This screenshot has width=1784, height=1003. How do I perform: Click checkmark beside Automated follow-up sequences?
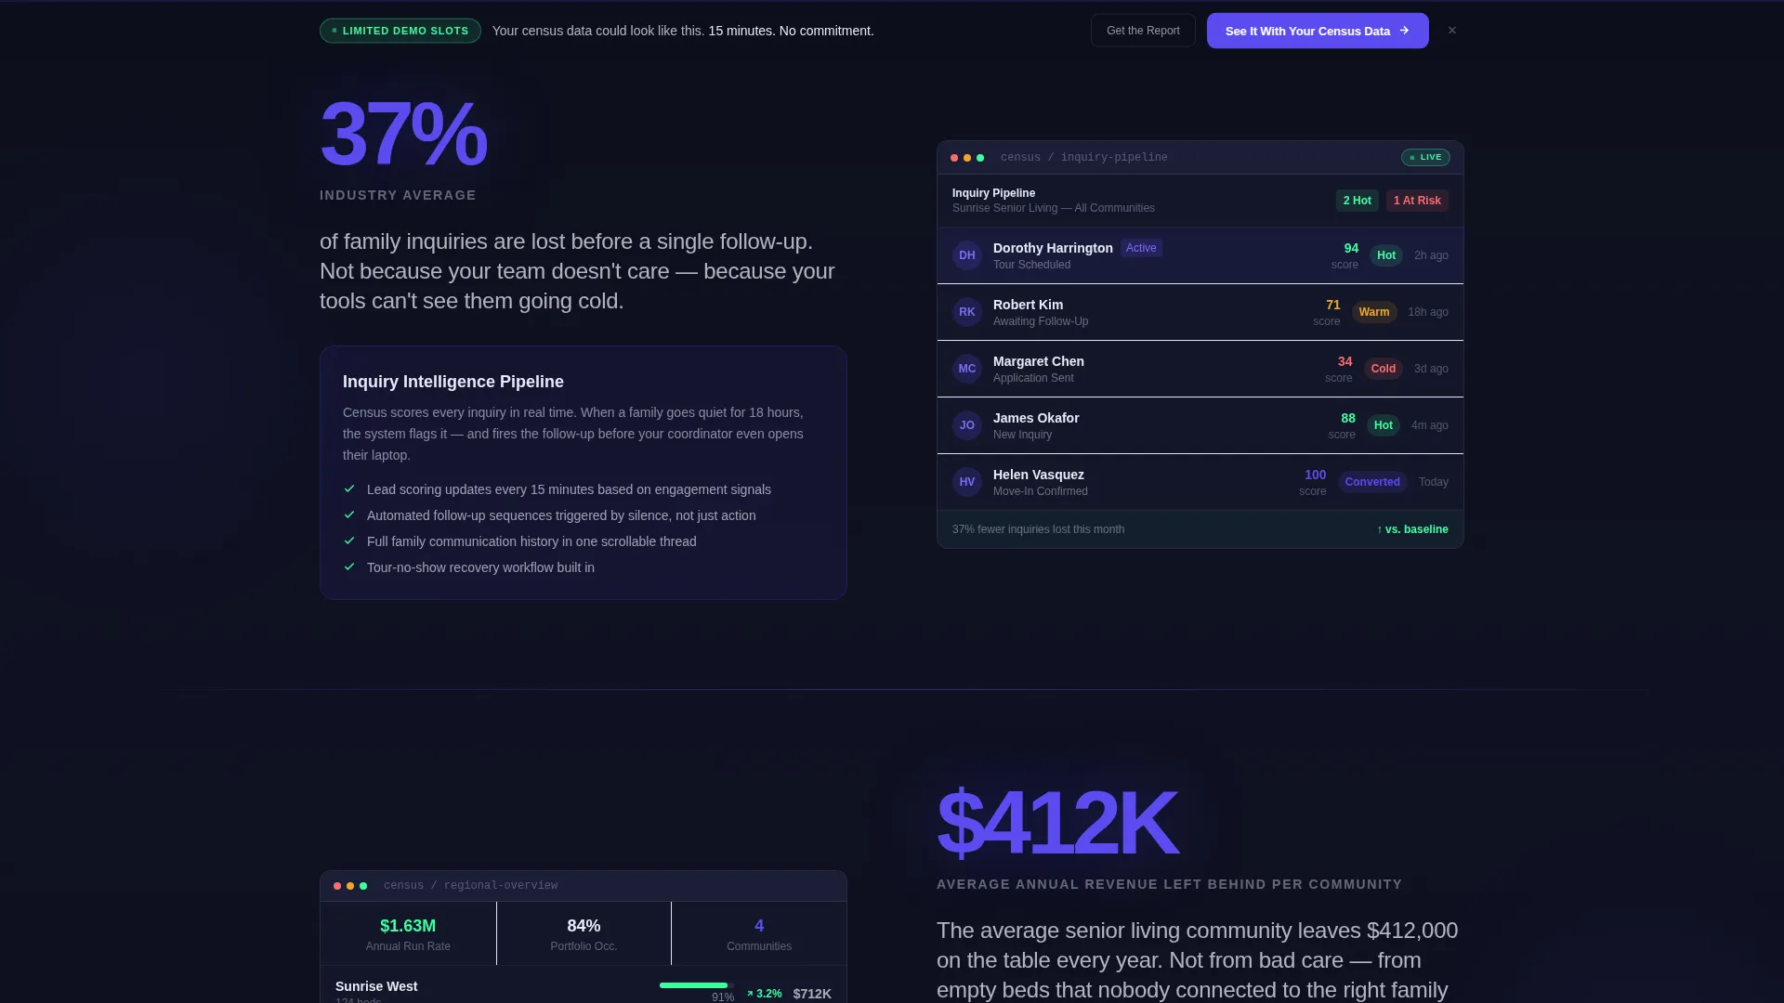(x=349, y=515)
